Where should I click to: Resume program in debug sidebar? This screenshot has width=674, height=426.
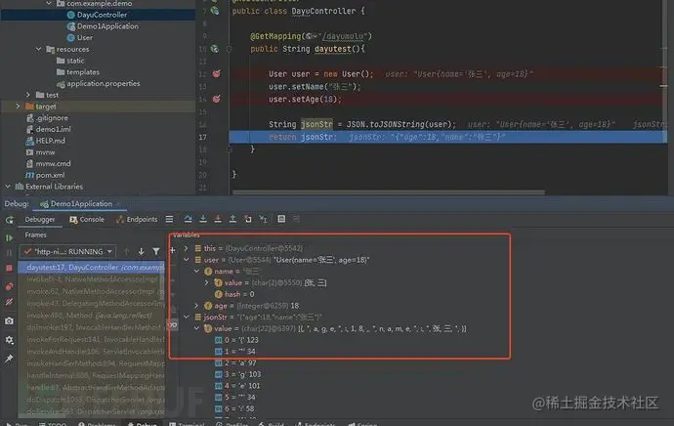[x=9, y=237]
